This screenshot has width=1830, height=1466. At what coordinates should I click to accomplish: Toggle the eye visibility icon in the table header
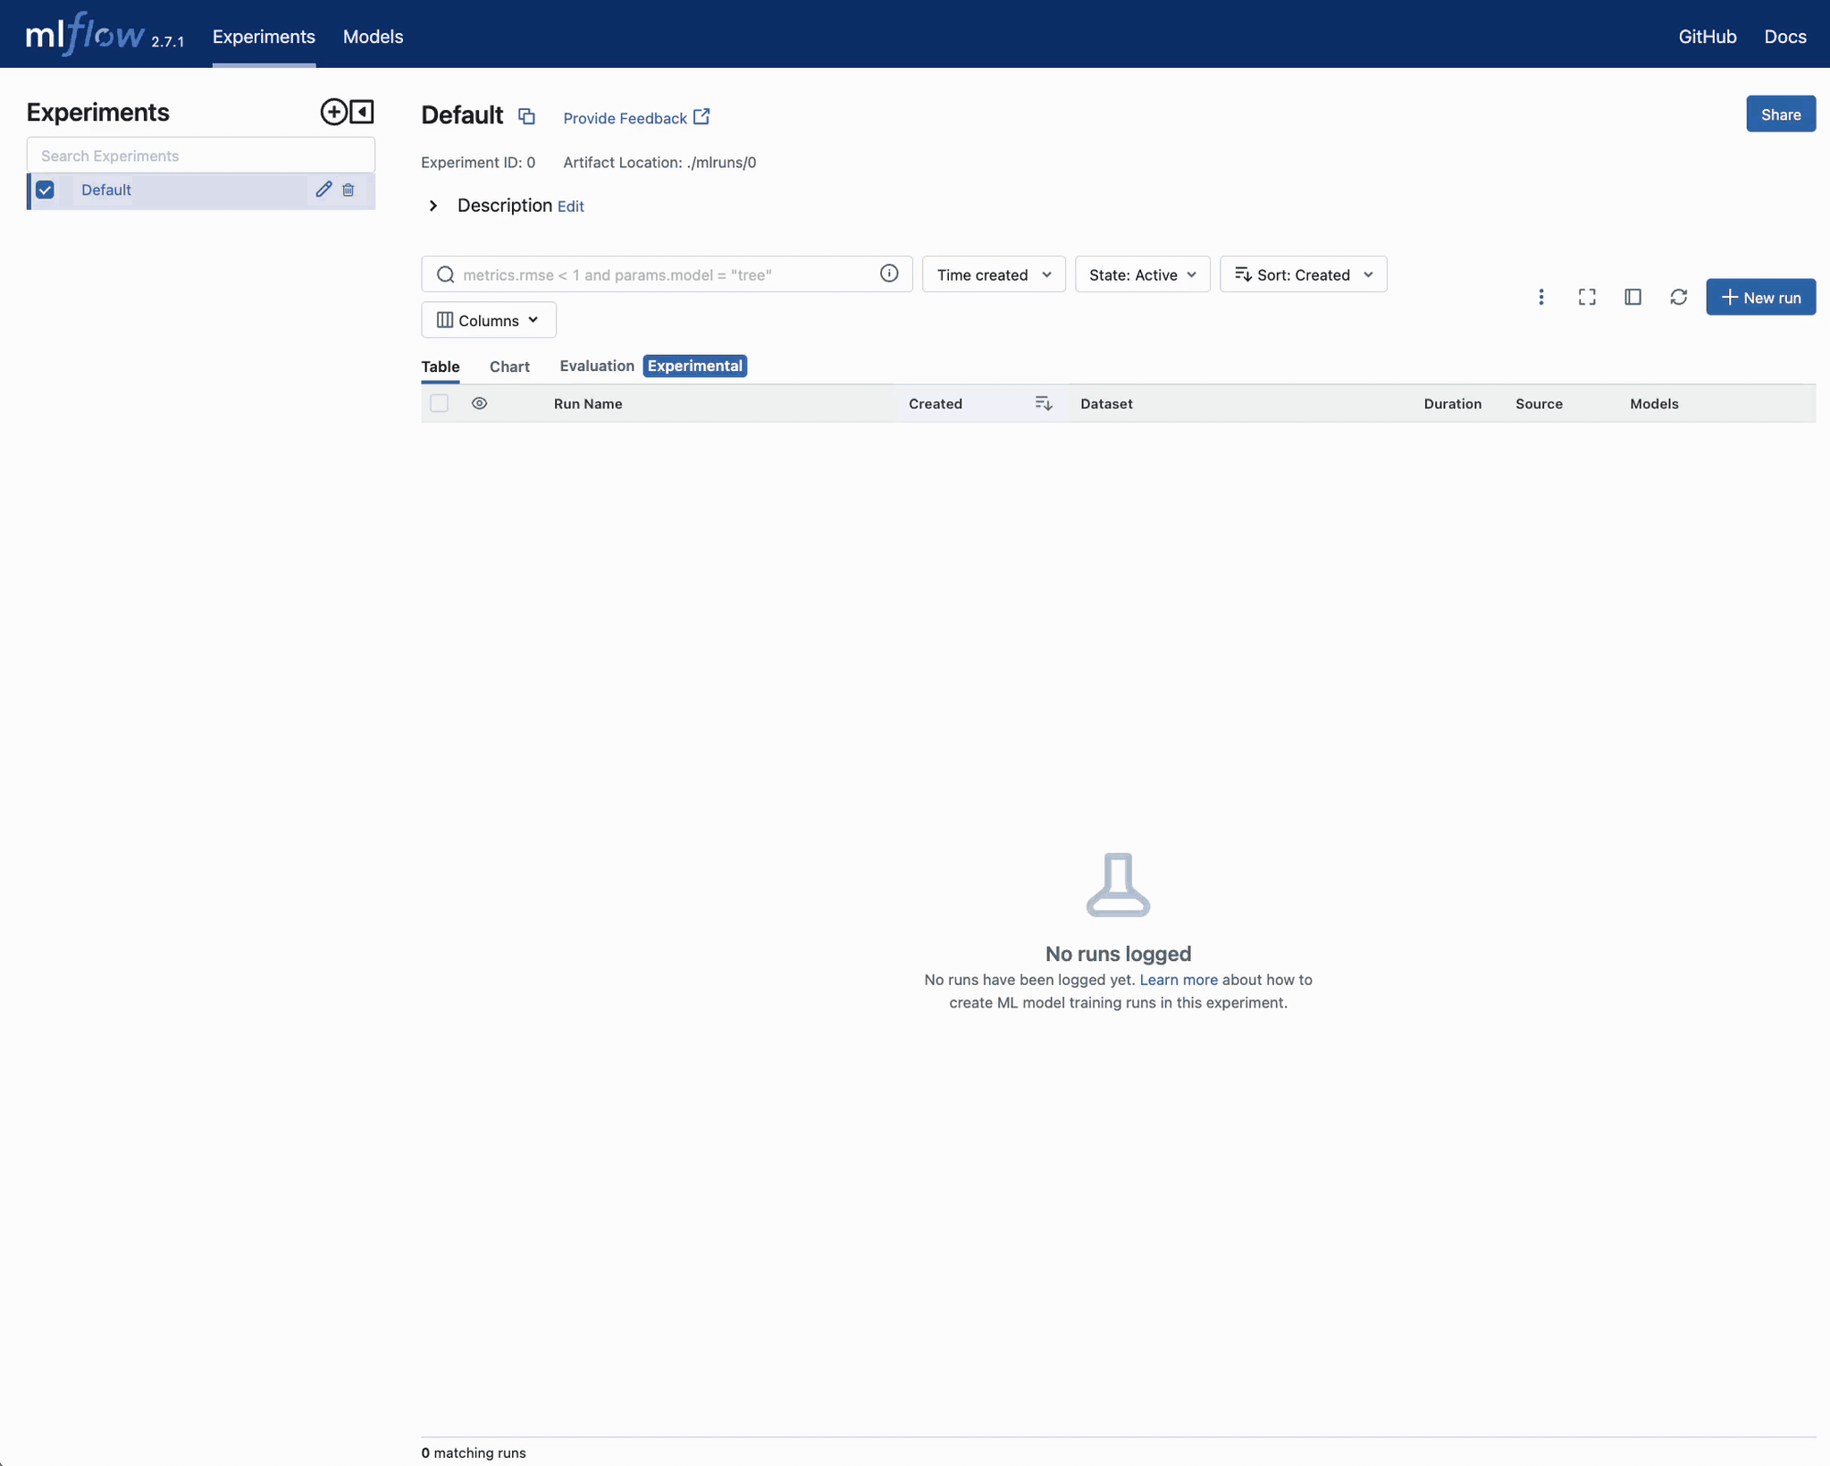click(479, 403)
